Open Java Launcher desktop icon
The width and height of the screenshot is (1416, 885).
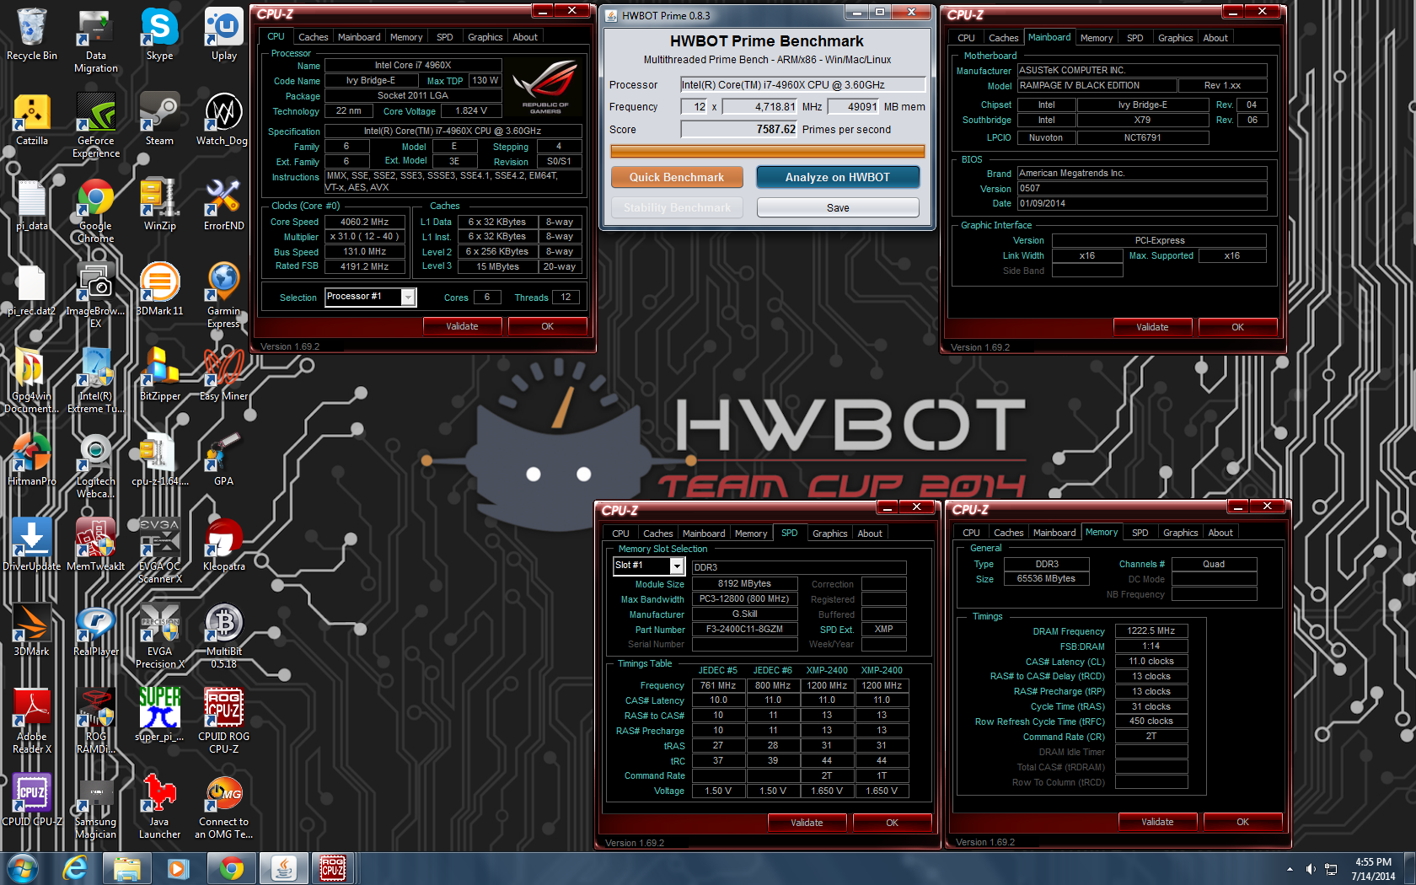tap(159, 806)
